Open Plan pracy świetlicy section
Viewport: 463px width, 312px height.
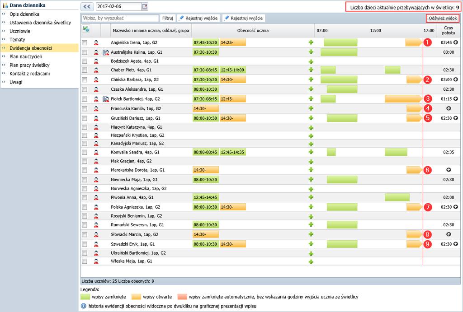[x=29, y=65]
